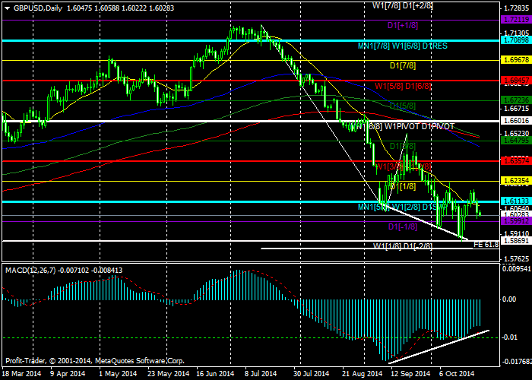Click the purple 1.59912 price label
The height and width of the screenshot is (380, 532).
tap(516, 221)
